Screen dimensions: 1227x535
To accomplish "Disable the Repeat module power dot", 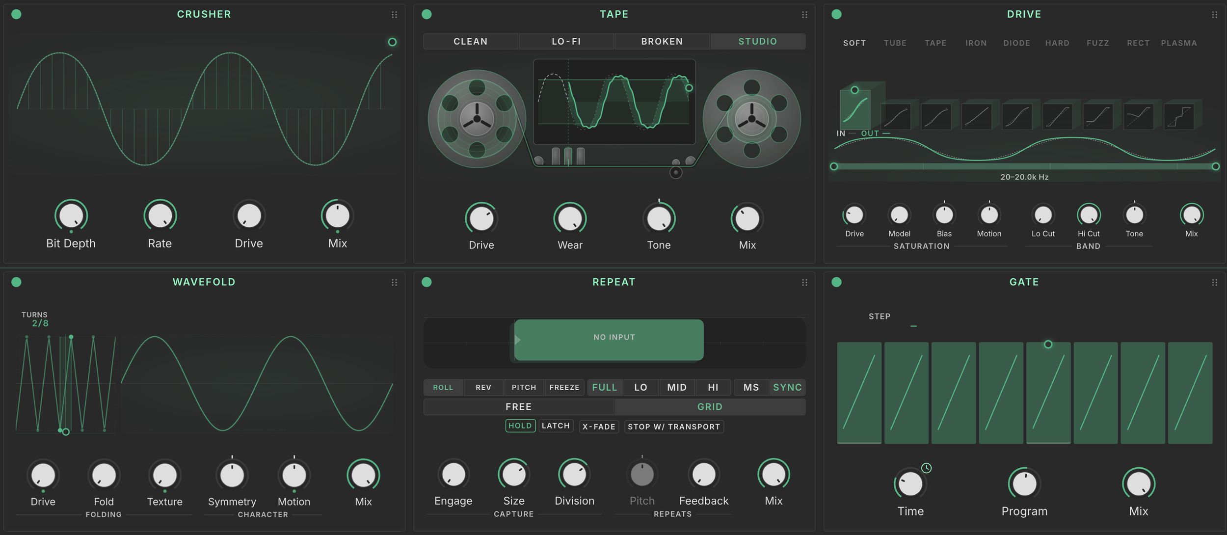I will click(427, 282).
